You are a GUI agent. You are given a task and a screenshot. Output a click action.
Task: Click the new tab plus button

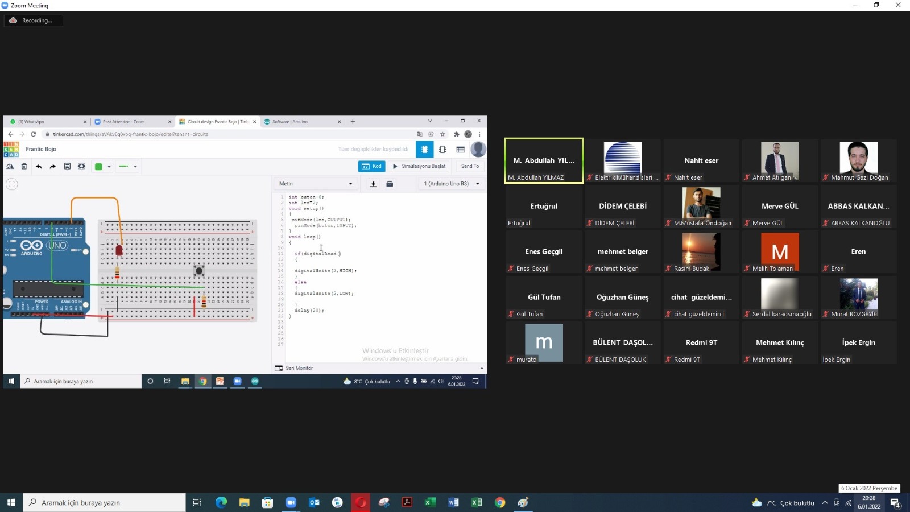tap(353, 122)
